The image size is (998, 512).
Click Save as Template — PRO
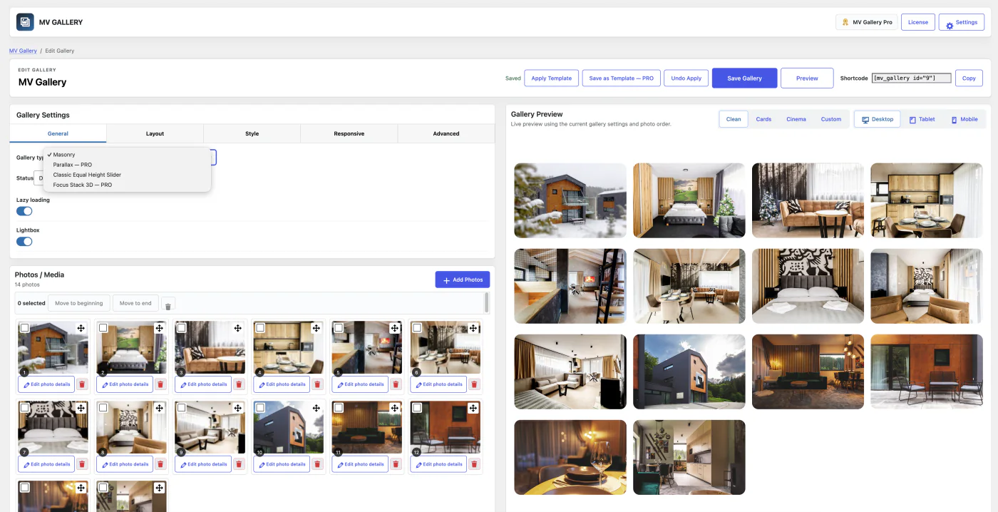click(x=621, y=78)
